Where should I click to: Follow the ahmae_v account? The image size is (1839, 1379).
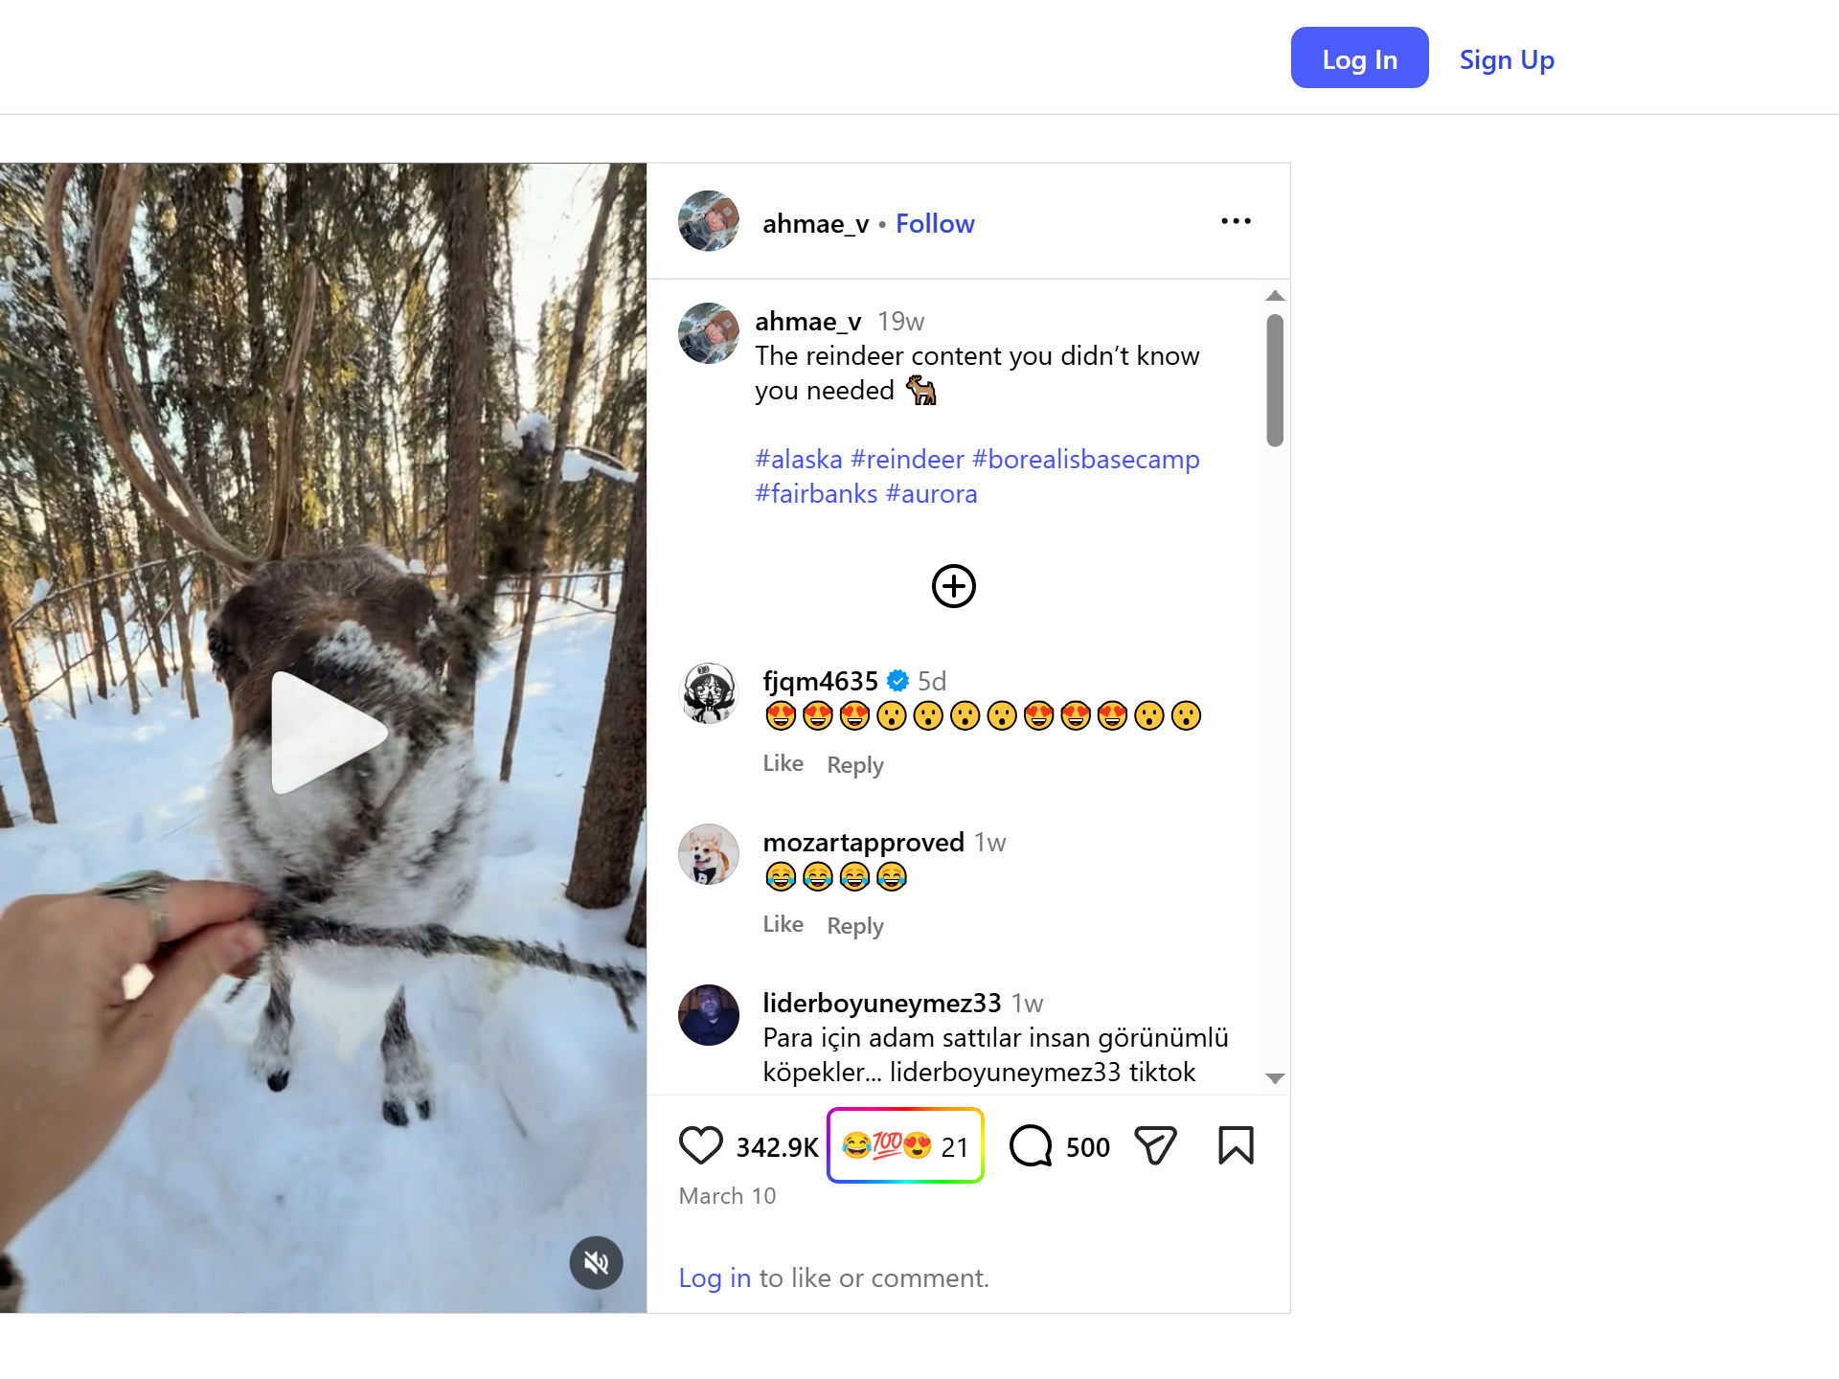click(935, 223)
